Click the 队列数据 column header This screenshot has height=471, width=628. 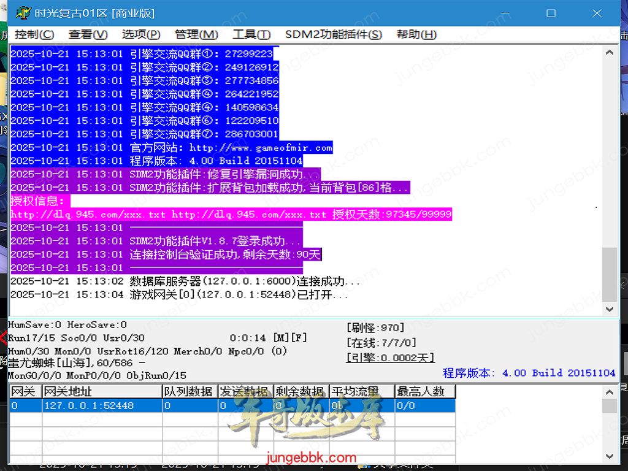[x=189, y=391]
